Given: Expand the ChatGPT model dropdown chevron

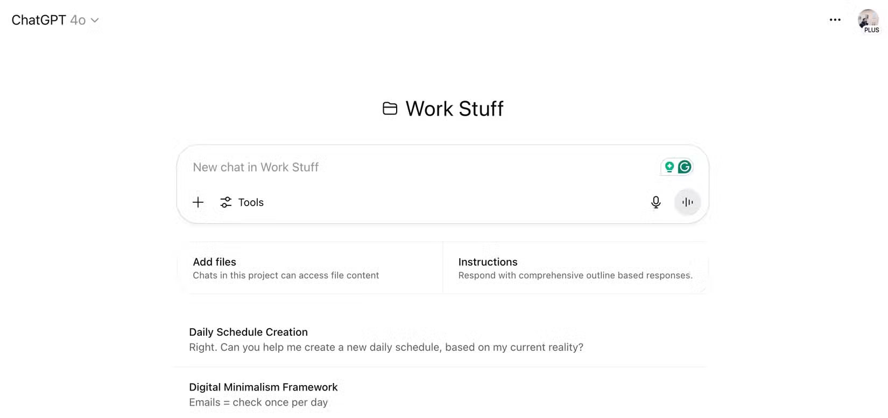Looking at the screenshot, I should pyautogui.click(x=94, y=20).
